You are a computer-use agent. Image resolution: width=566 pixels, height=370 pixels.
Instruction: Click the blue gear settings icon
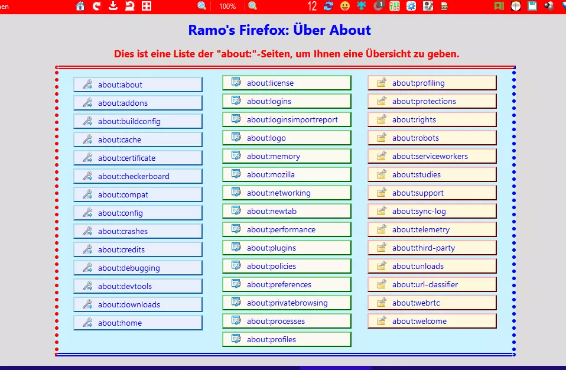click(x=411, y=6)
